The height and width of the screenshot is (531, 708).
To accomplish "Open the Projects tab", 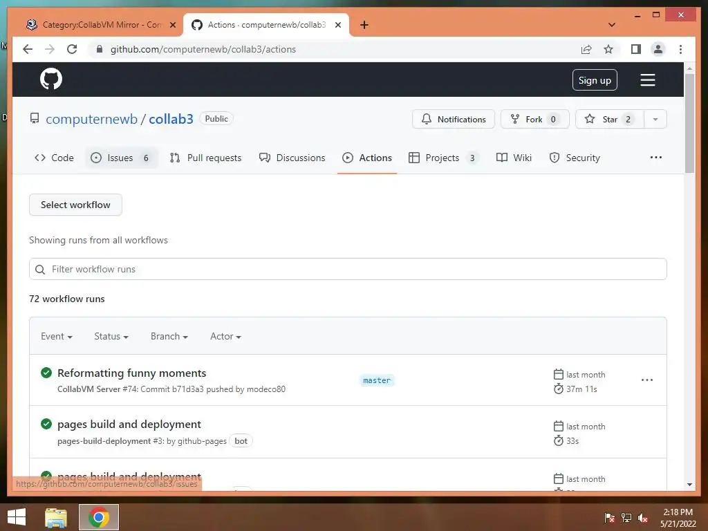I will 443,158.
